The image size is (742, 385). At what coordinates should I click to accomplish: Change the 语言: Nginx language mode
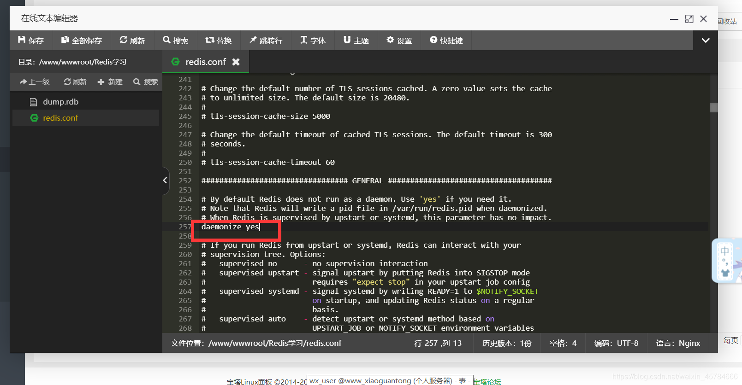(x=678, y=343)
